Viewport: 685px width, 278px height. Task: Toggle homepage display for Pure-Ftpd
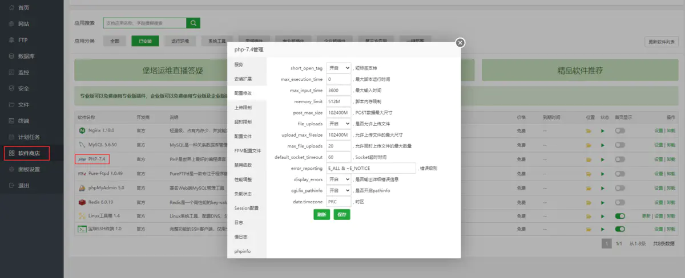(x=620, y=173)
